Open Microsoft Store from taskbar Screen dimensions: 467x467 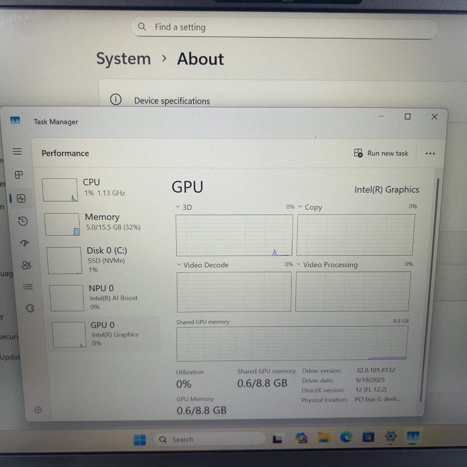(368, 437)
